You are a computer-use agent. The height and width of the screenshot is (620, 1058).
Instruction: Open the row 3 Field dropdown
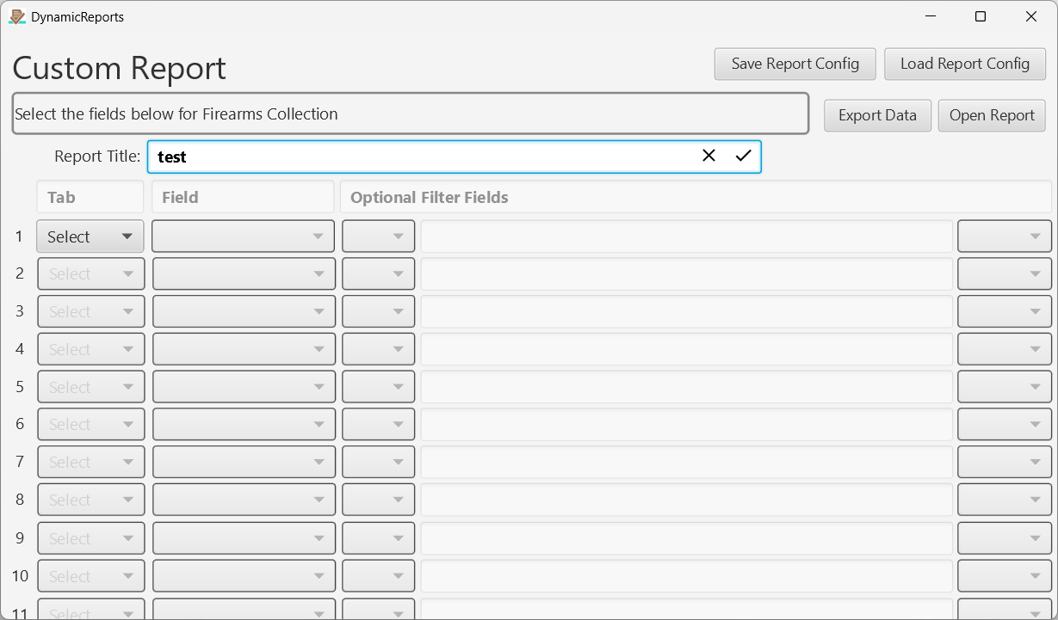pos(243,311)
